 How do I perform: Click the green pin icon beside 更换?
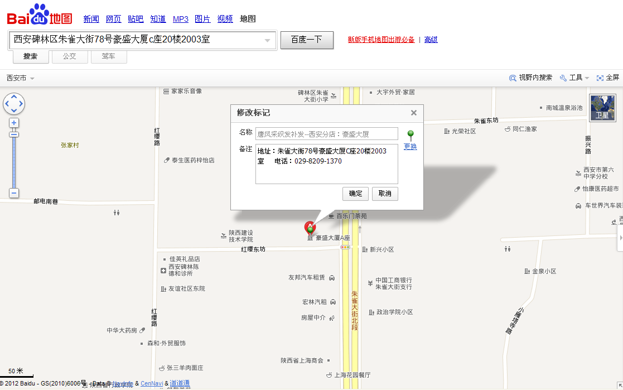pos(409,134)
